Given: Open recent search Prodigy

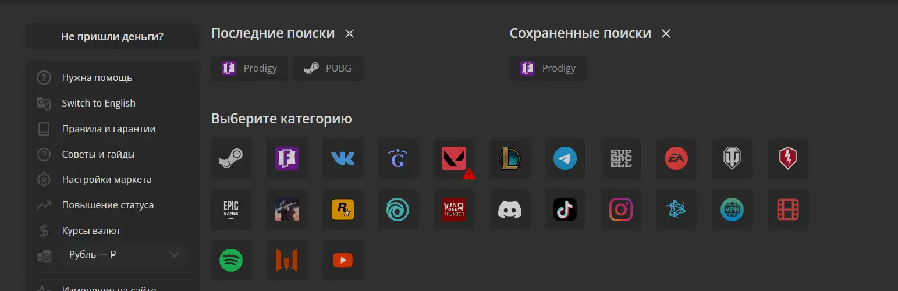Looking at the screenshot, I should click(249, 69).
